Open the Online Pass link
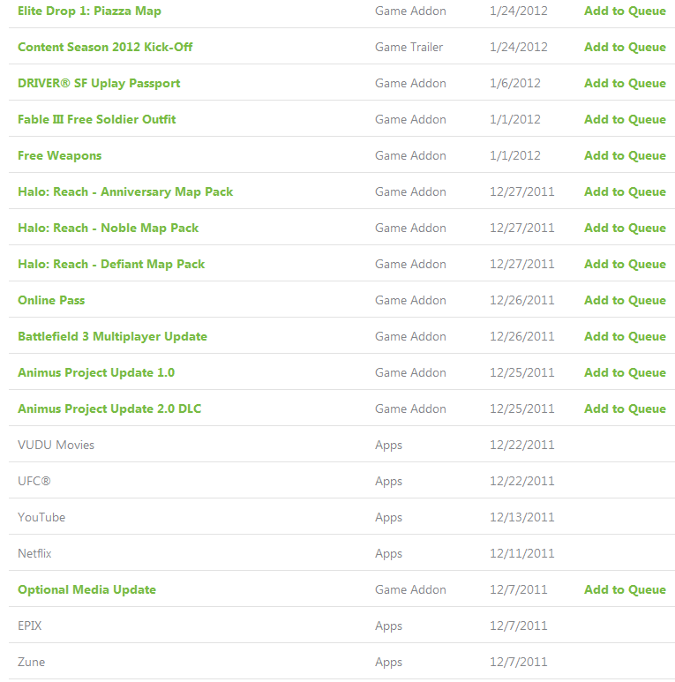Screen dimensions: 675x682 (51, 300)
